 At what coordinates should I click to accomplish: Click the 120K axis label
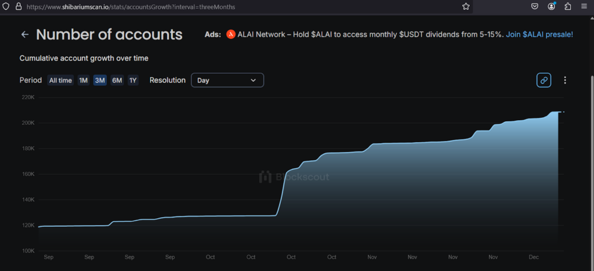pyautogui.click(x=29, y=225)
